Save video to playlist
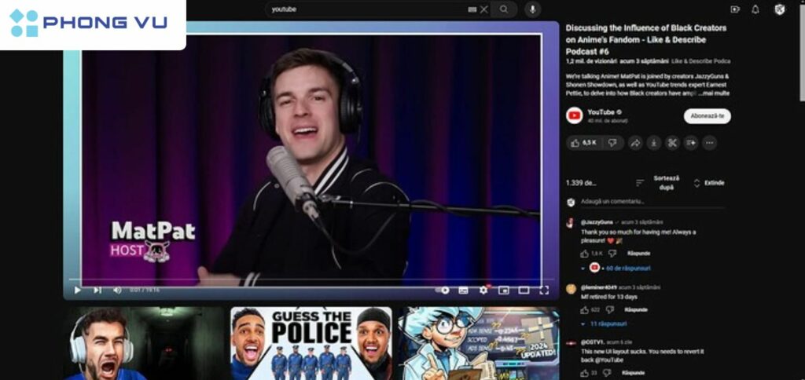Image resolution: width=805 pixels, height=380 pixels. click(690, 143)
